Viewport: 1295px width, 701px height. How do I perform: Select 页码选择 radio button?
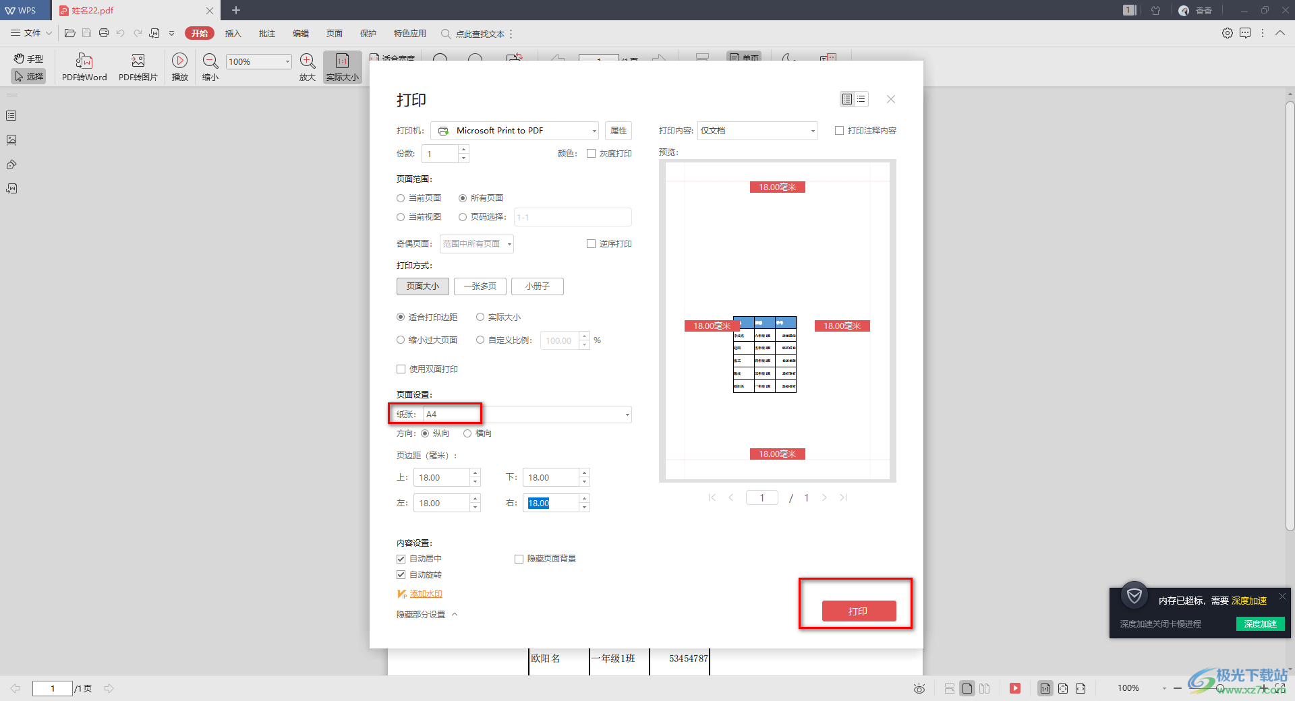(x=463, y=217)
